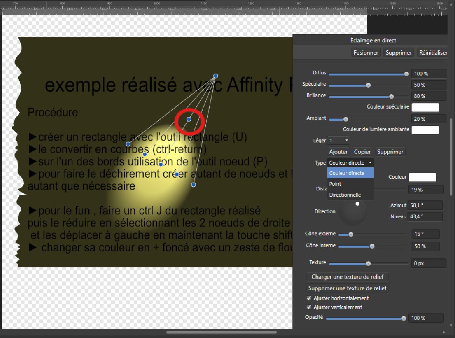Toggle the Ajuster verticalement checkbox
Viewport: 455px width, 338px height.
click(309, 307)
